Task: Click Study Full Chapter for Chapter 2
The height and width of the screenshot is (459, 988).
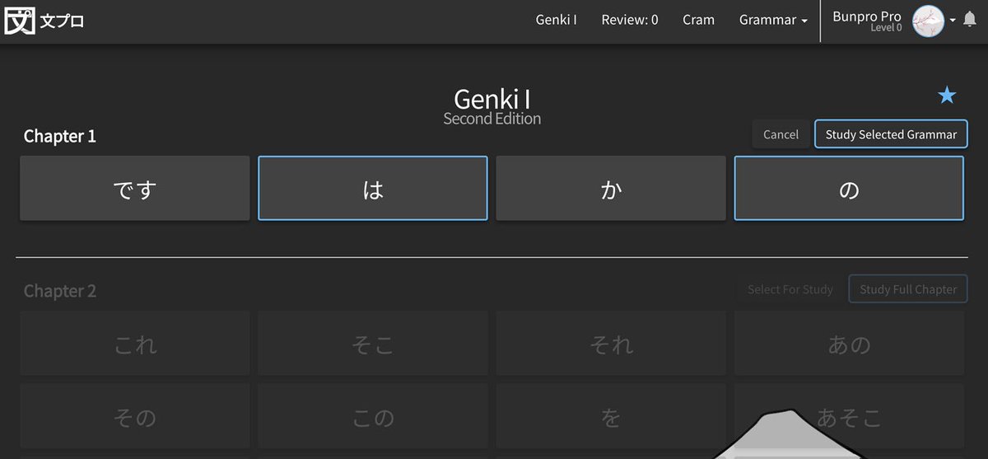Action: pyautogui.click(x=908, y=289)
